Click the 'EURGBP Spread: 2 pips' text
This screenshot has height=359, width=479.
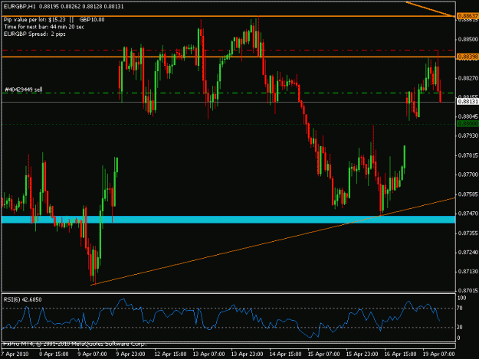pos(34,34)
